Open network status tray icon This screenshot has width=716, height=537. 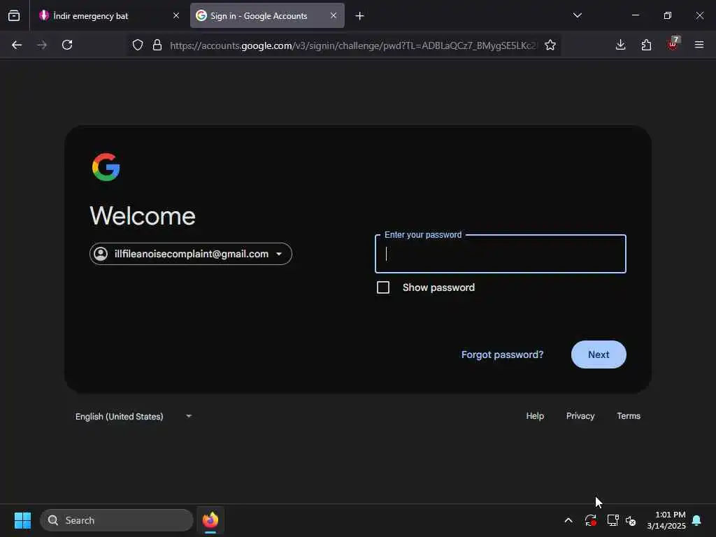pos(613,520)
